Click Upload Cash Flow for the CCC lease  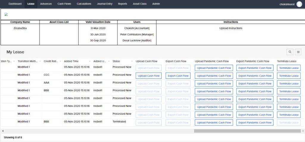point(149,76)
